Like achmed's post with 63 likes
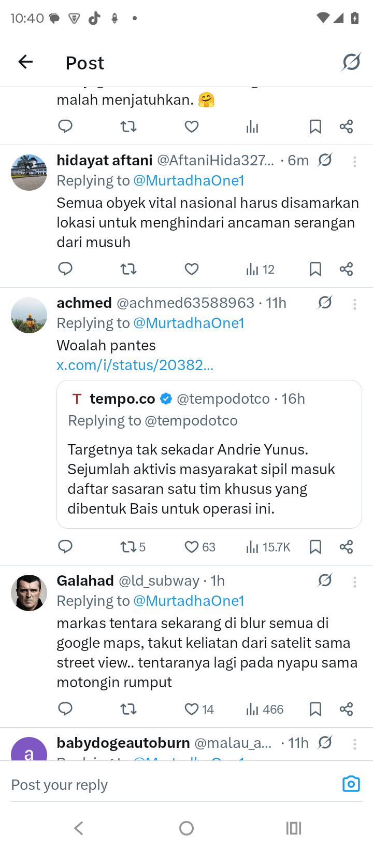 (199, 547)
